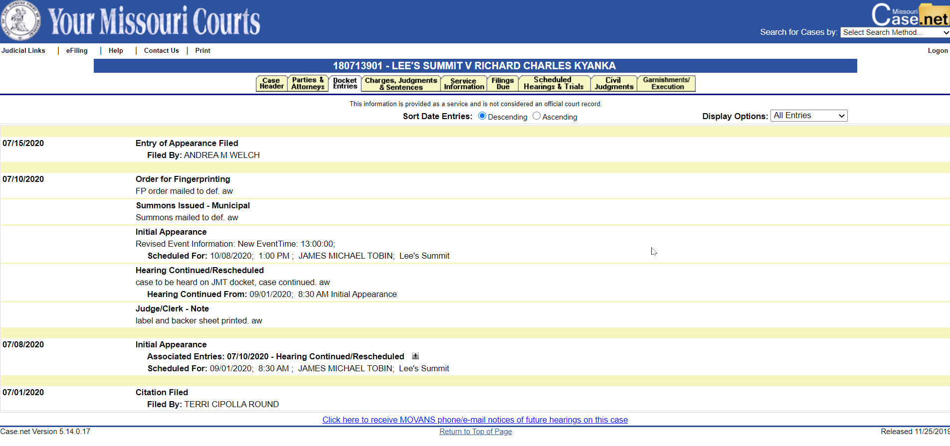Click the Logon link
This screenshot has width=950, height=446.
tap(938, 50)
